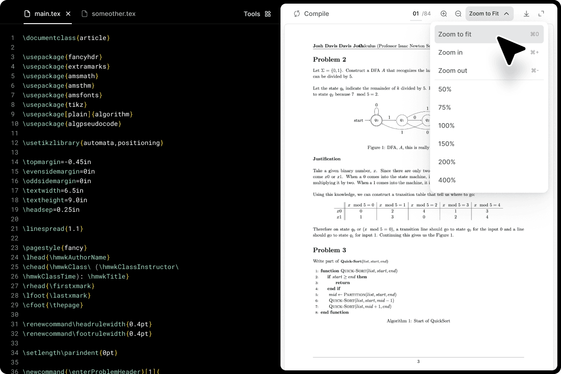Click the \usepackage{tikz} line
Image resolution: width=561 pixels, height=374 pixels.
(x=55, y=105)
